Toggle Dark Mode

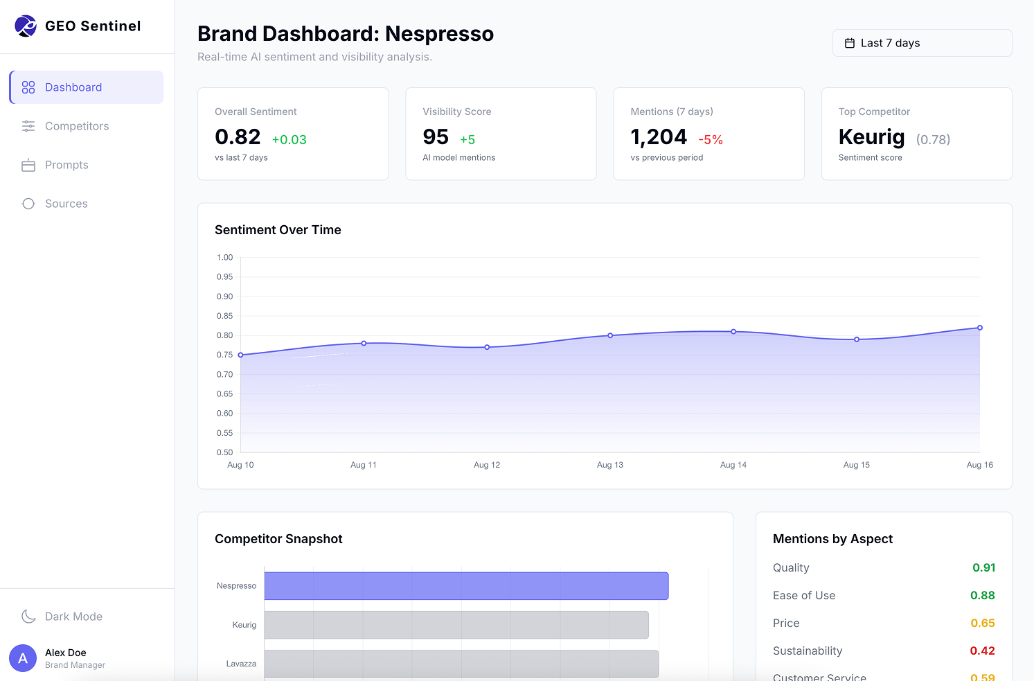point(87,617)
